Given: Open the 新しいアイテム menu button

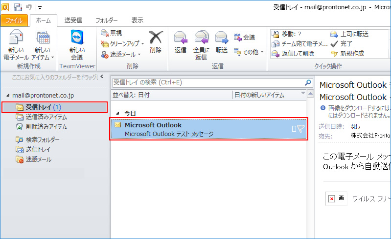Looking at the screenshot, I should (43, 45).
